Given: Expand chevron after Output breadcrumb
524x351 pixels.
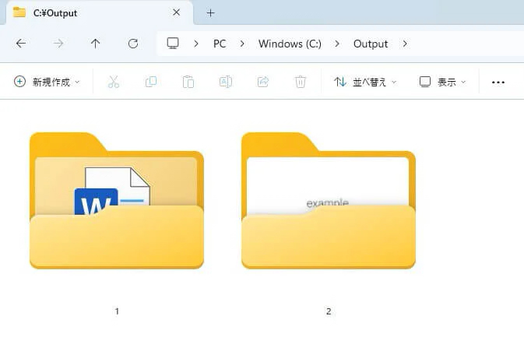Looking at the screenshot, I should (x=405, y=44).
